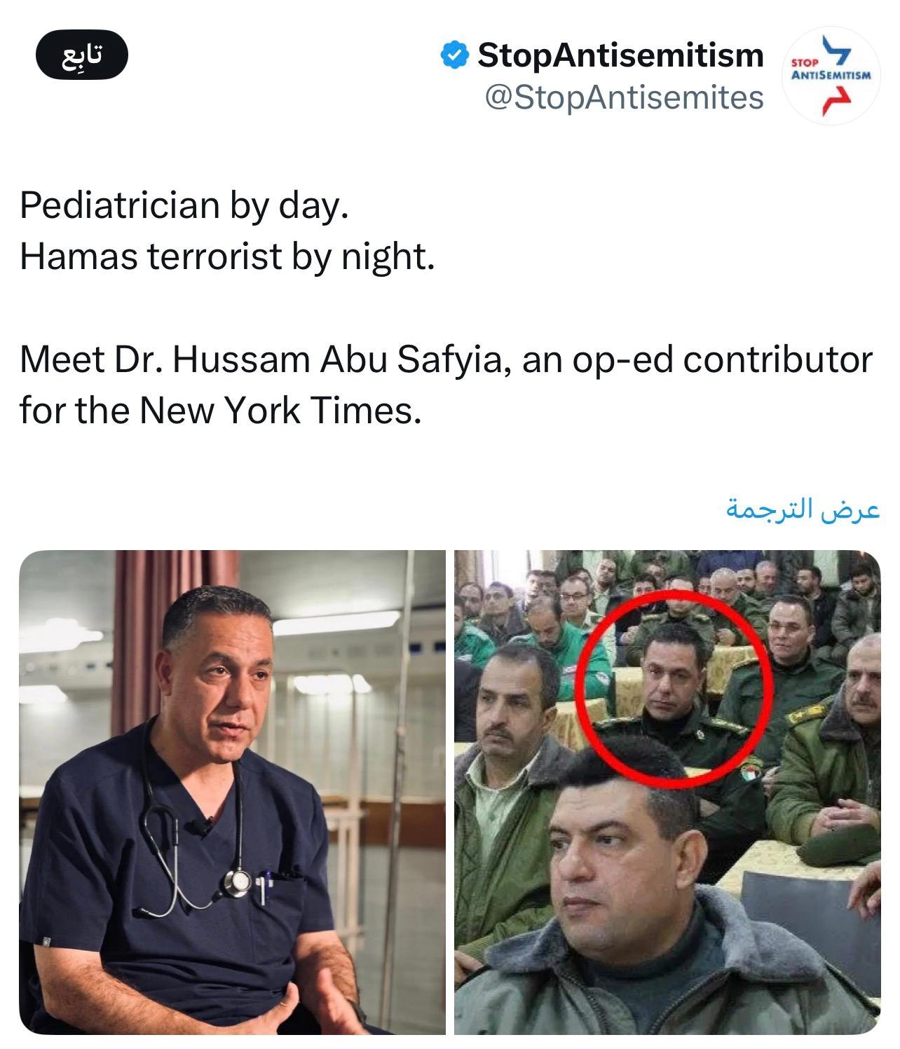Select the "Pediatrician by day." text line
The width and height of the screenshot is (900, 1049).
tap(184, 205)
